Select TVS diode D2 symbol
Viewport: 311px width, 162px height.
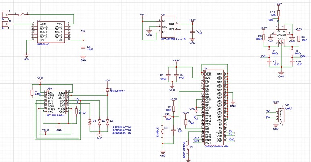pos(100,122)
